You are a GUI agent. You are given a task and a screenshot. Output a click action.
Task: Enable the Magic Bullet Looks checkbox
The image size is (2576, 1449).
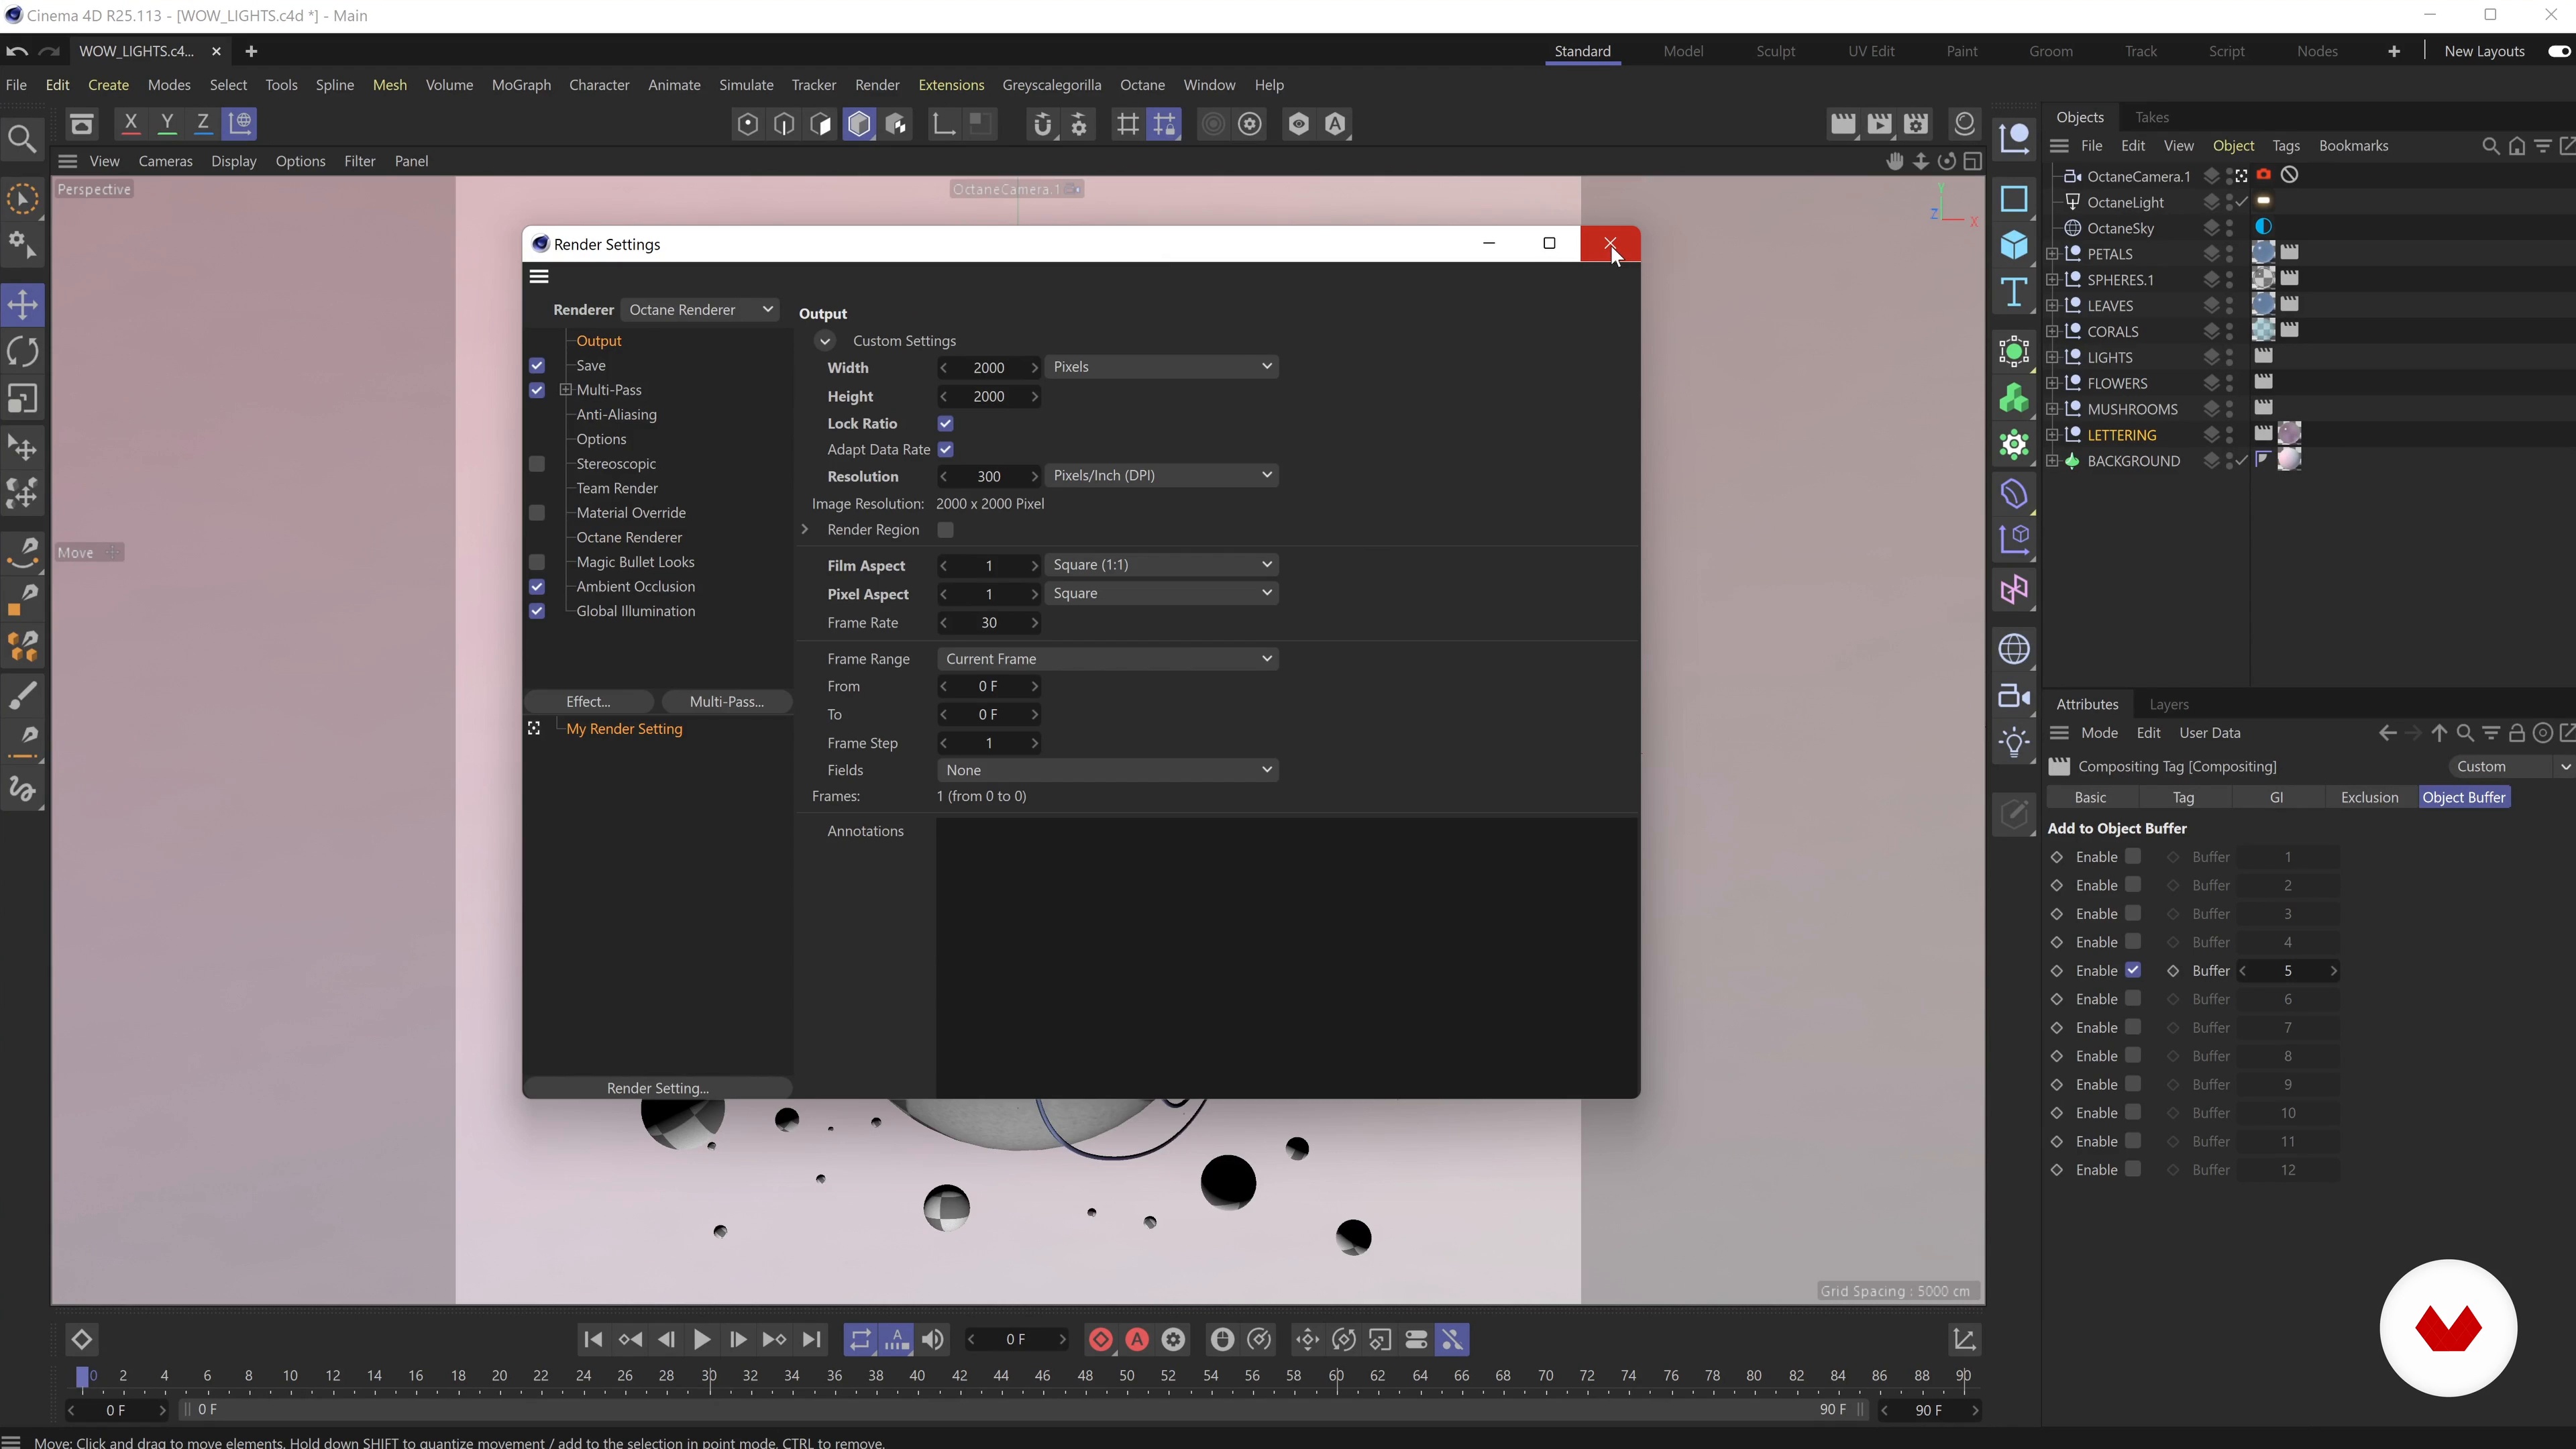pyautogui.click(x=537, y=562)
